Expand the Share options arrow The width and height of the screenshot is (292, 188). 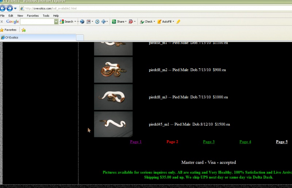pyautogui.click(x=126, y=22)
